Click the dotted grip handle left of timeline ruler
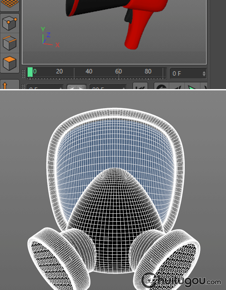 pos(23,74)
